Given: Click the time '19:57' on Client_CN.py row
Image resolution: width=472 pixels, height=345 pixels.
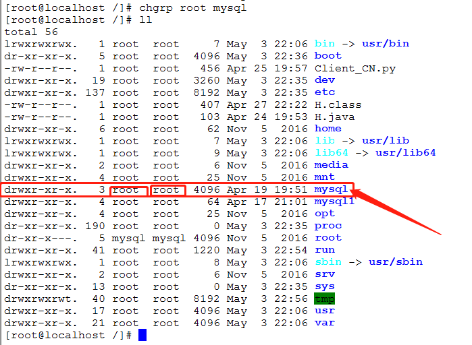Looking at the screenshot, I should coord(291,68).
